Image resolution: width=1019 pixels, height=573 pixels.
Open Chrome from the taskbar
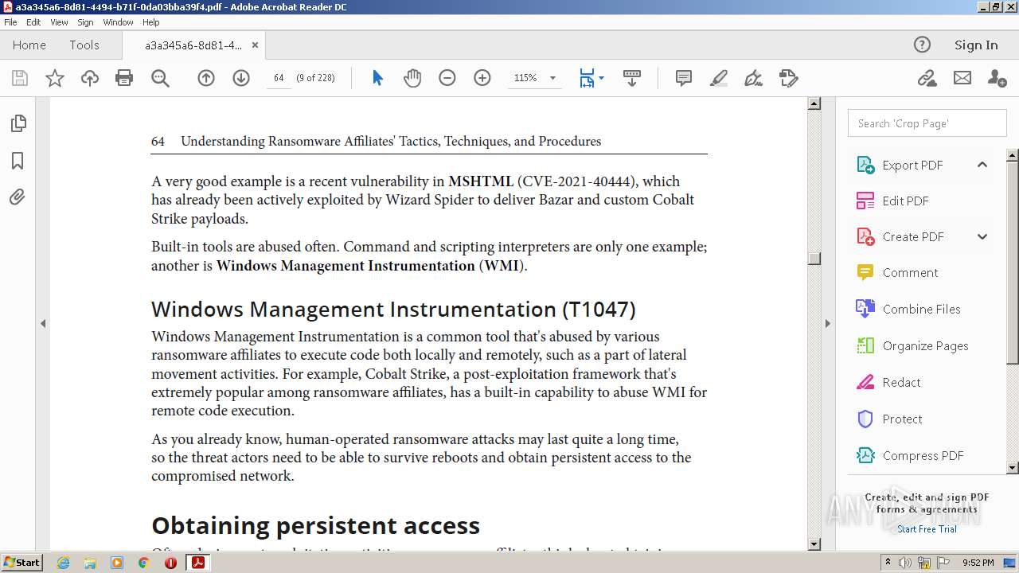click(143, 563)
